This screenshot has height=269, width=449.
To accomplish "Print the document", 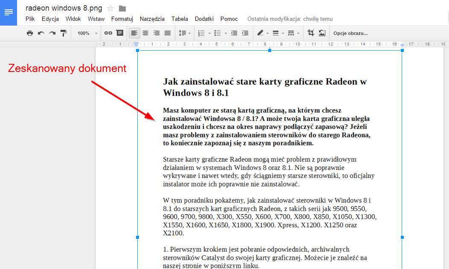I will 30,33.
